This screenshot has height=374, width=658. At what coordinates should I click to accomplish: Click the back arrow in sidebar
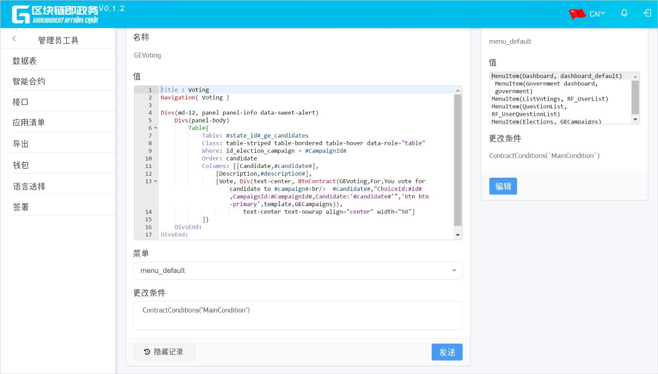pyautogui.click(x=14, y=39)
